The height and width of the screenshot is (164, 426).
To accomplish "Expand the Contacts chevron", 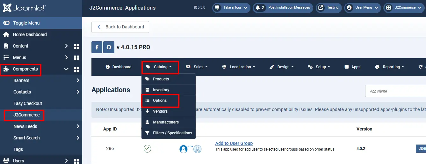I will coord(78,92).
